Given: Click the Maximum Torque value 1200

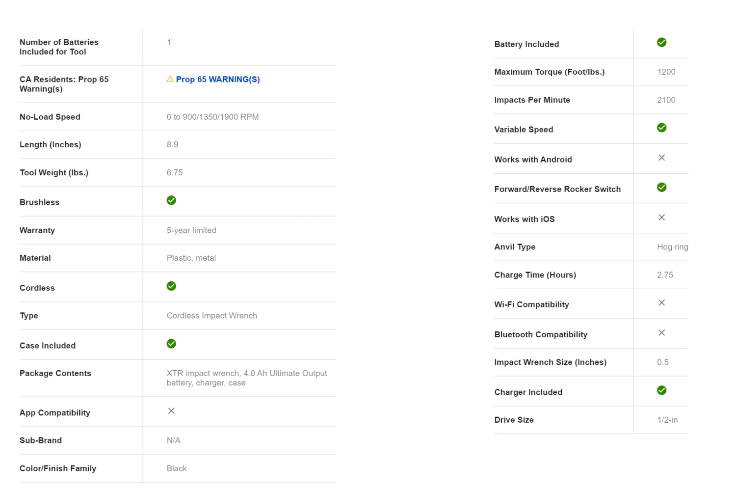Looking at the screenshot, I should [x=666, y=72].
